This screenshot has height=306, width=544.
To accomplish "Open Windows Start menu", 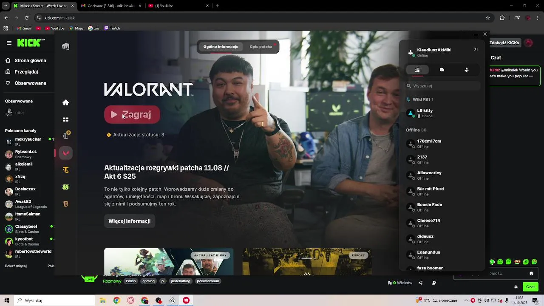I will pos(7,300).
